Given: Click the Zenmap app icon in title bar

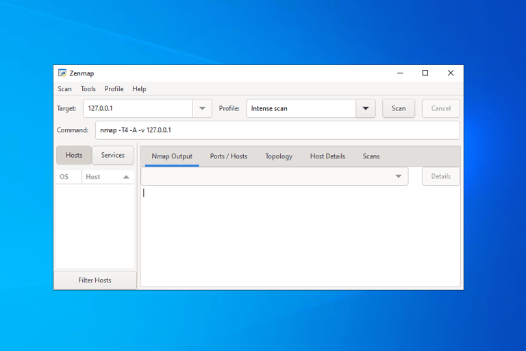Looking at the screenshot, I should click(62, 73).
